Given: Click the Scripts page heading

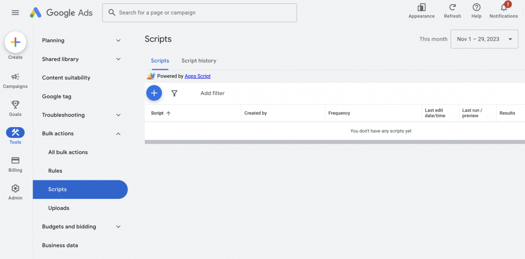Looking at the screenshot, I should pyautogui.click(x=158, y=39).
